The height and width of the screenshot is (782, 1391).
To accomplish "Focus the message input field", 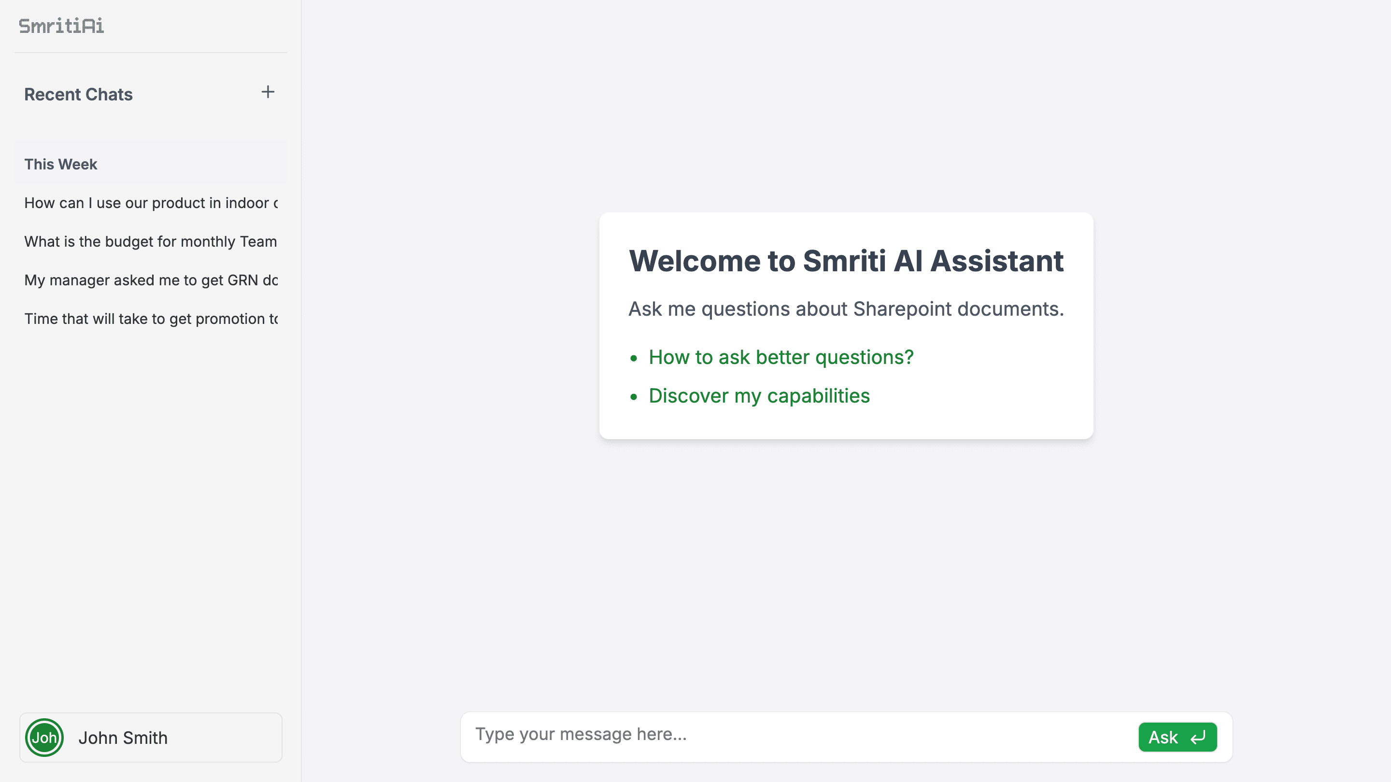I will (x=799, y=735).
